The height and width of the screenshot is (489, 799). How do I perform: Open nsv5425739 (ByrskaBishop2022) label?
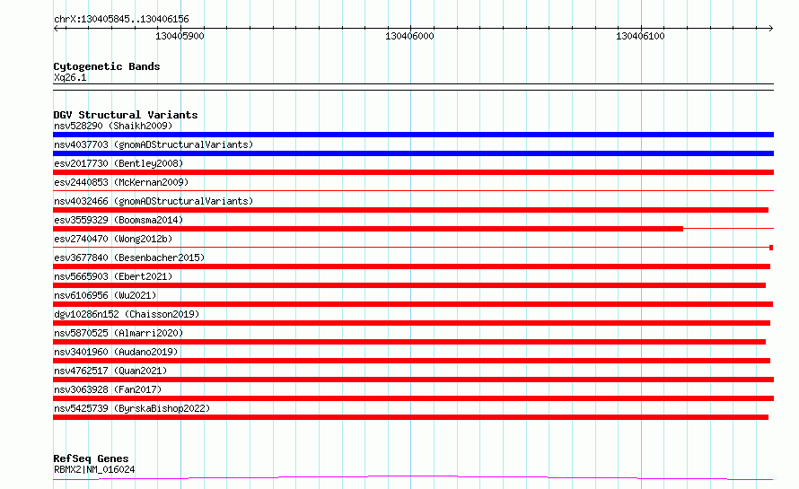click(132, 408)
